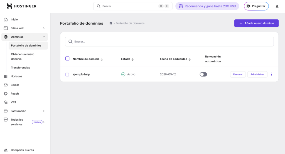This screenshot has width=285, height=154.
Task: Click the Inicio house icon in the sidebar
Action: coord(6,19)
